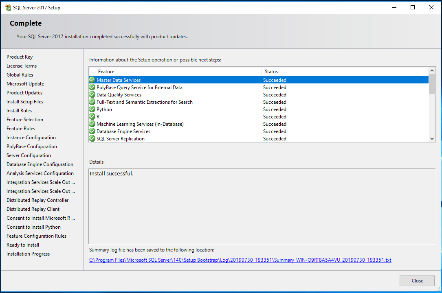Click the green check icon beside Master Data Services
The image size is (442, 293).
point(92,80)
